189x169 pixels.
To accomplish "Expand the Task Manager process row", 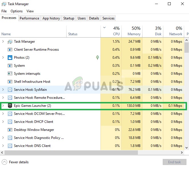I will click(3, 42).
